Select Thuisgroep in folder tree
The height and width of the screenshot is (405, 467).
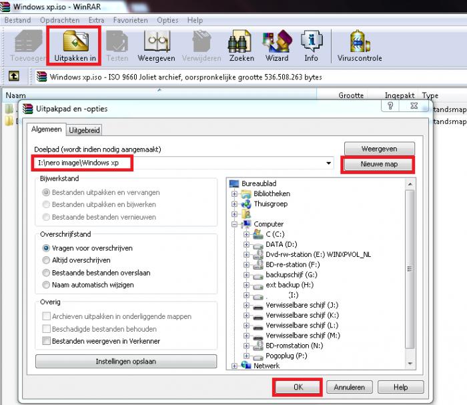[x=270, y=204]
